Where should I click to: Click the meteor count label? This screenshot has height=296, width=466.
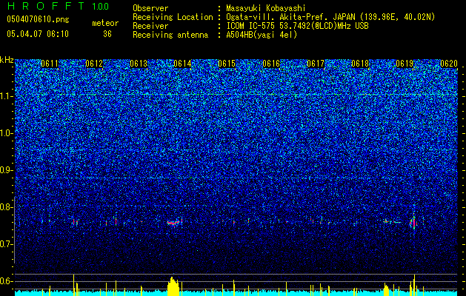[105, 23]
